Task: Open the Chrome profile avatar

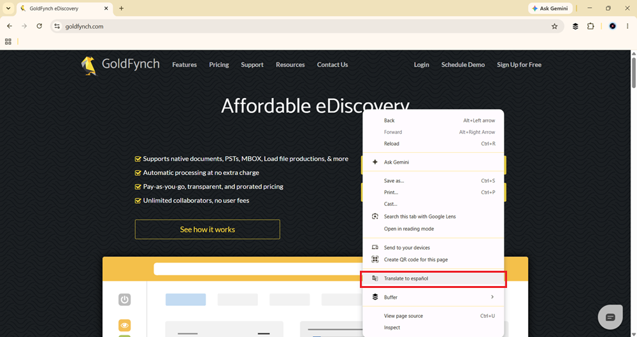Action: (613, 26)
